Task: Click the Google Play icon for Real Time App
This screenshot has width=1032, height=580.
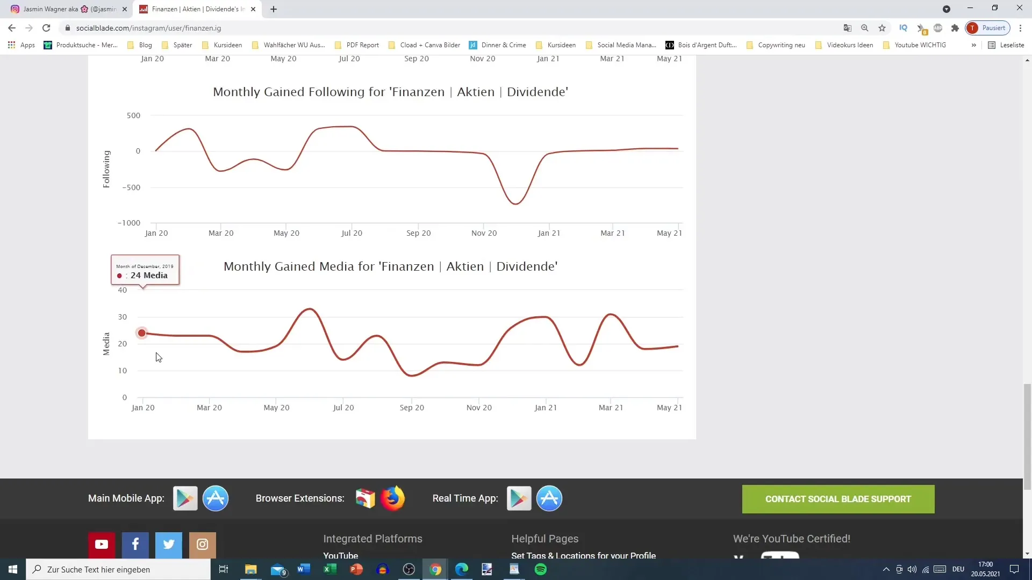Action: click(x=518, y=498)
